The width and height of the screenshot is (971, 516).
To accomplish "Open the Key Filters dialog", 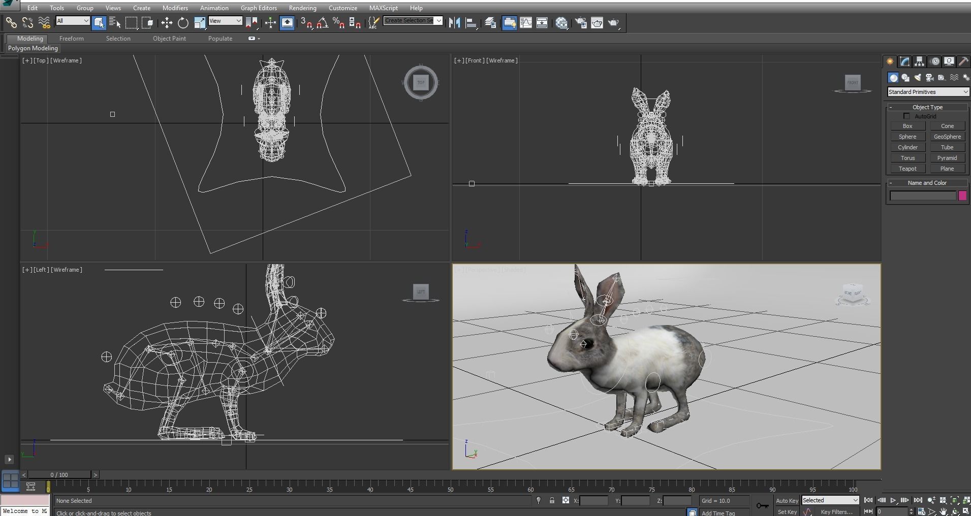I will tap(836, 511).
